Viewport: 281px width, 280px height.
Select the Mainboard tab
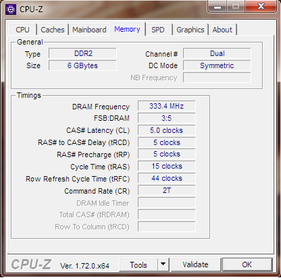(89, 30)
